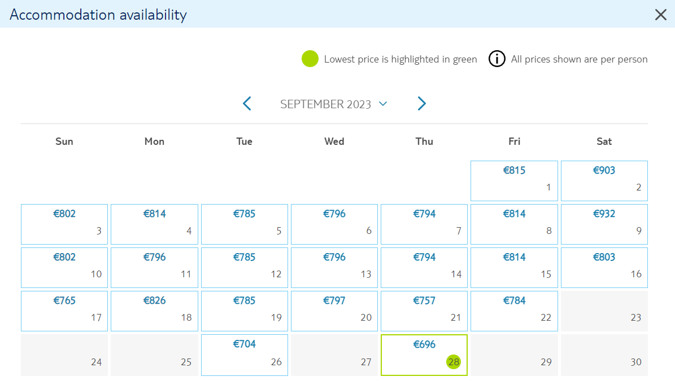Choose September 16 priced at €803
Screen dimensions: 675x381
[x=604, y=268]
